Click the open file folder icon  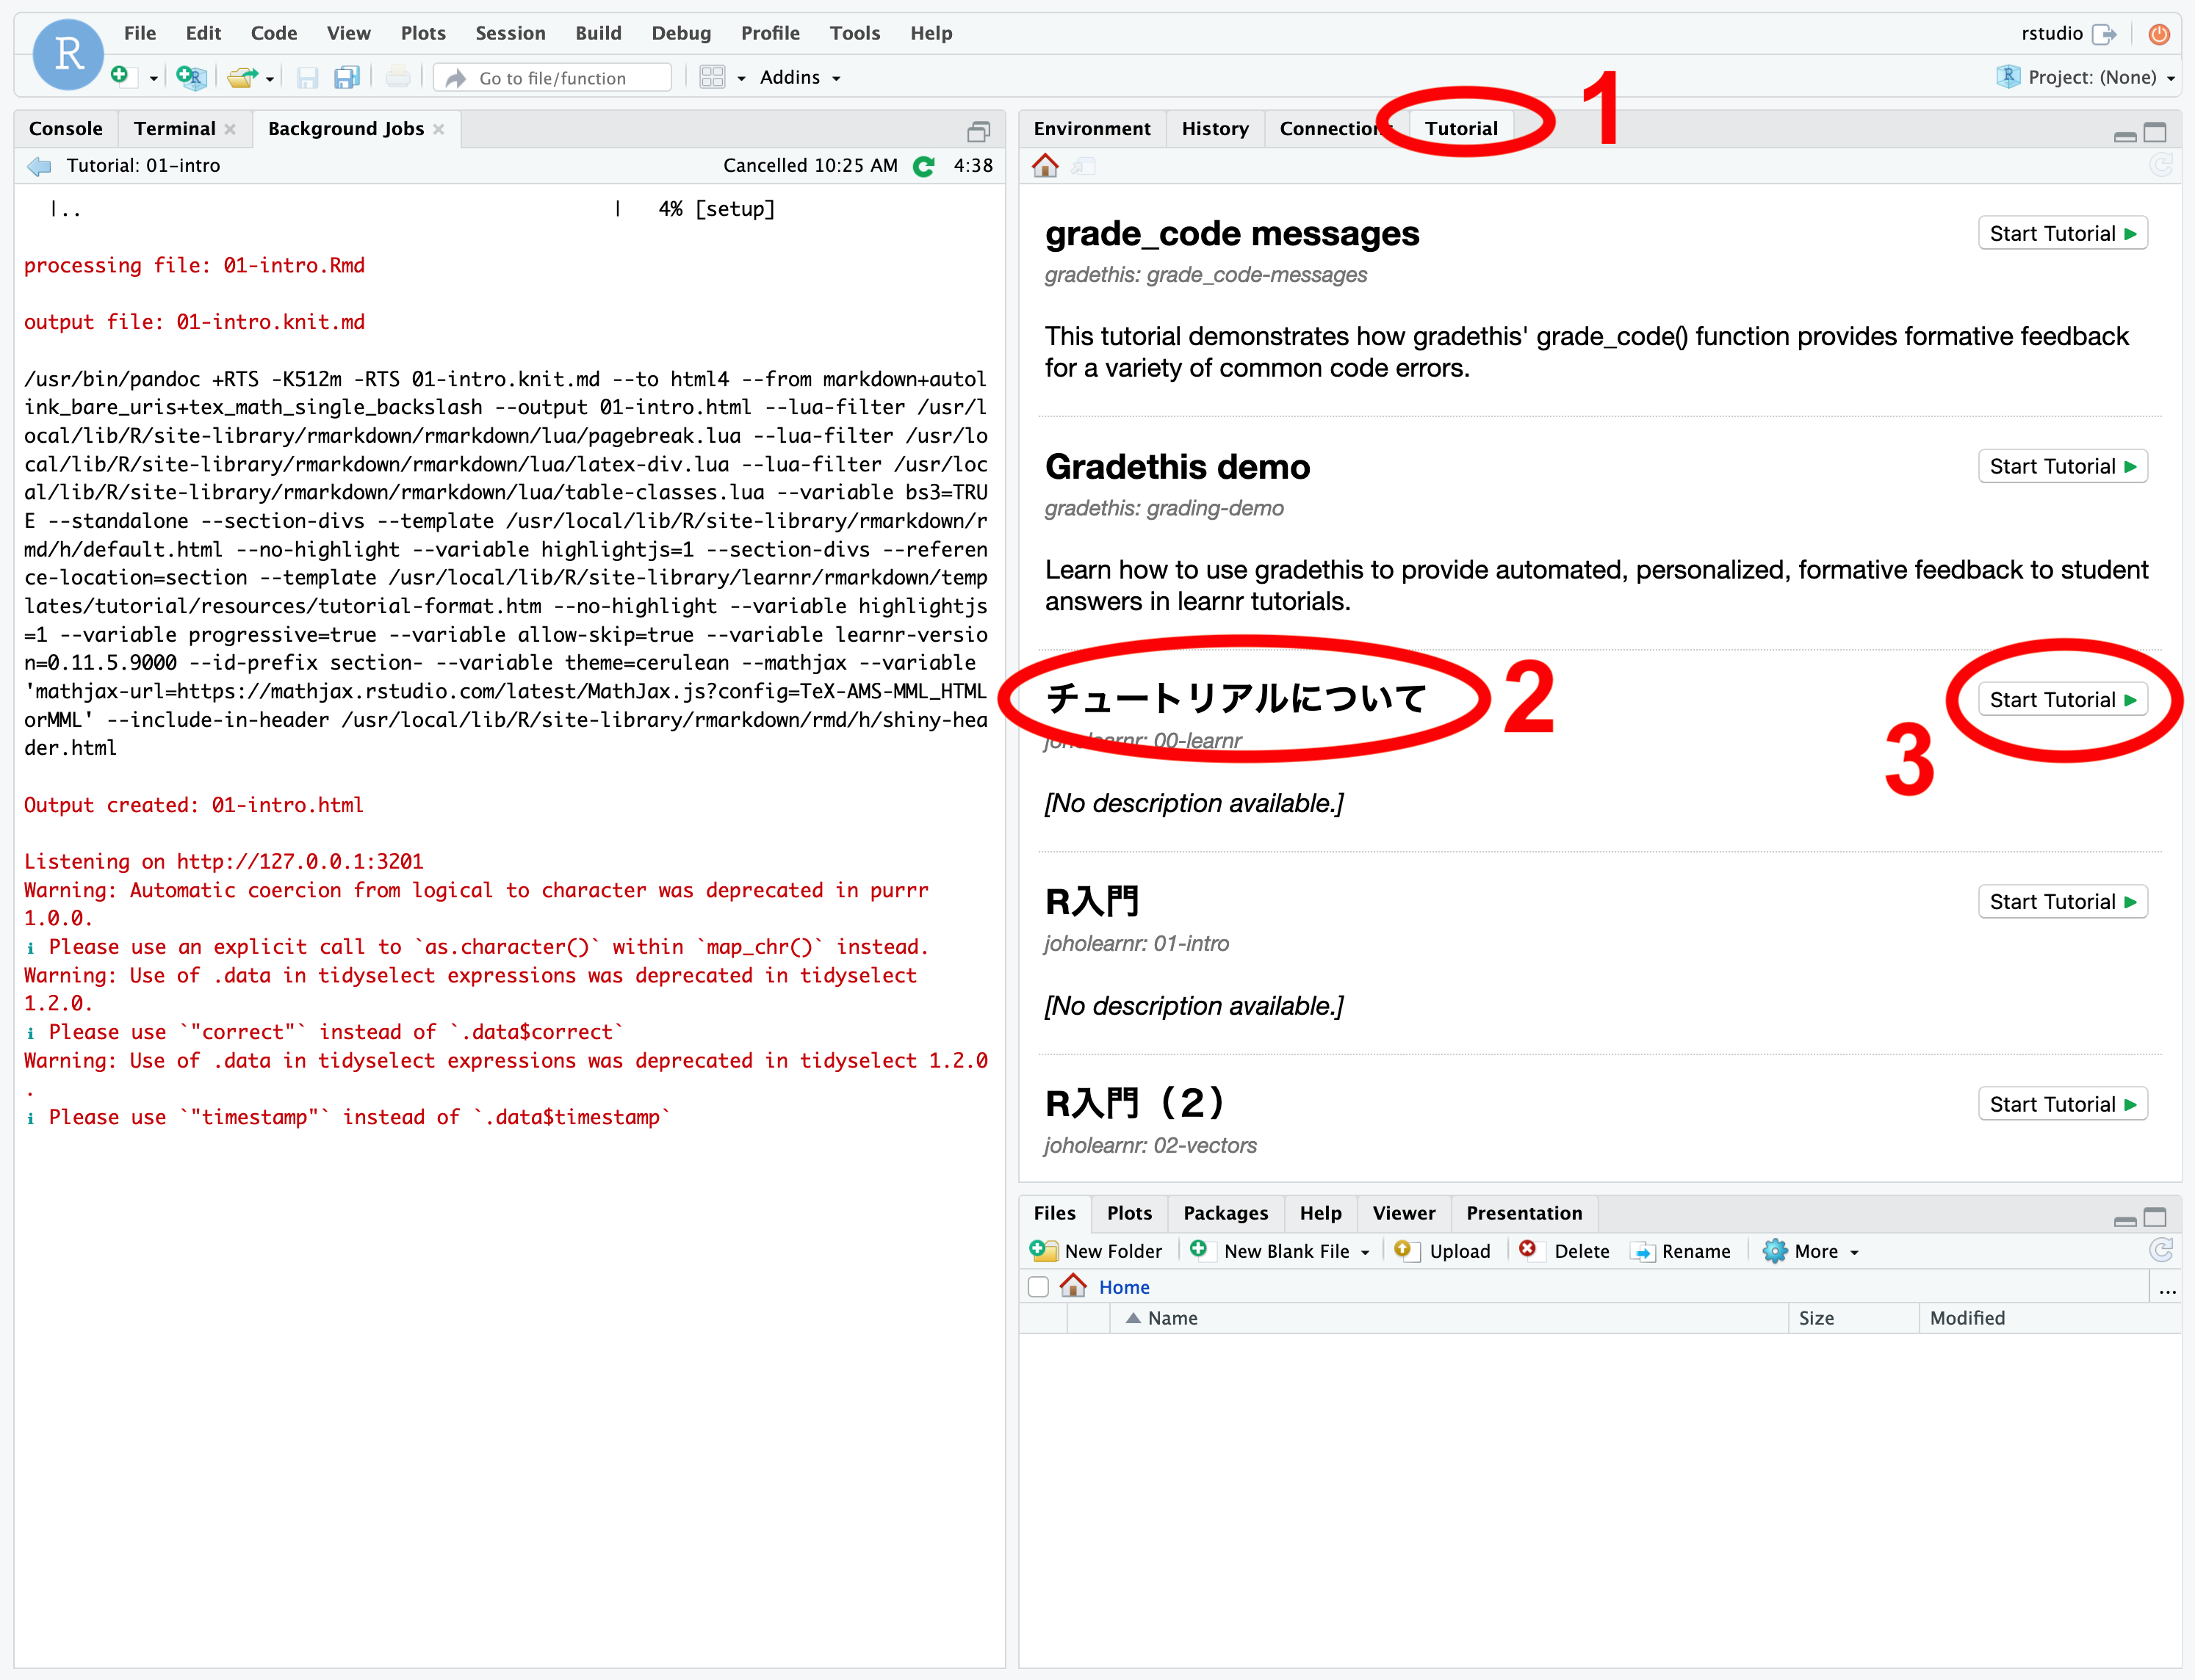click(241, 77)
